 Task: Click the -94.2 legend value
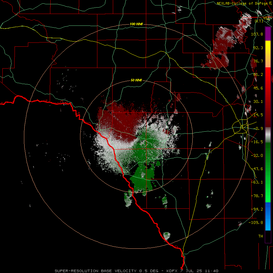point(257,209)
